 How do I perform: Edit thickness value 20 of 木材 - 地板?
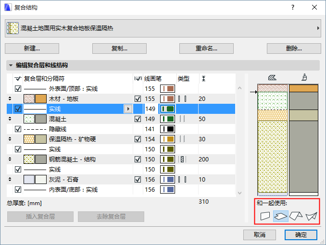(202, 98)
